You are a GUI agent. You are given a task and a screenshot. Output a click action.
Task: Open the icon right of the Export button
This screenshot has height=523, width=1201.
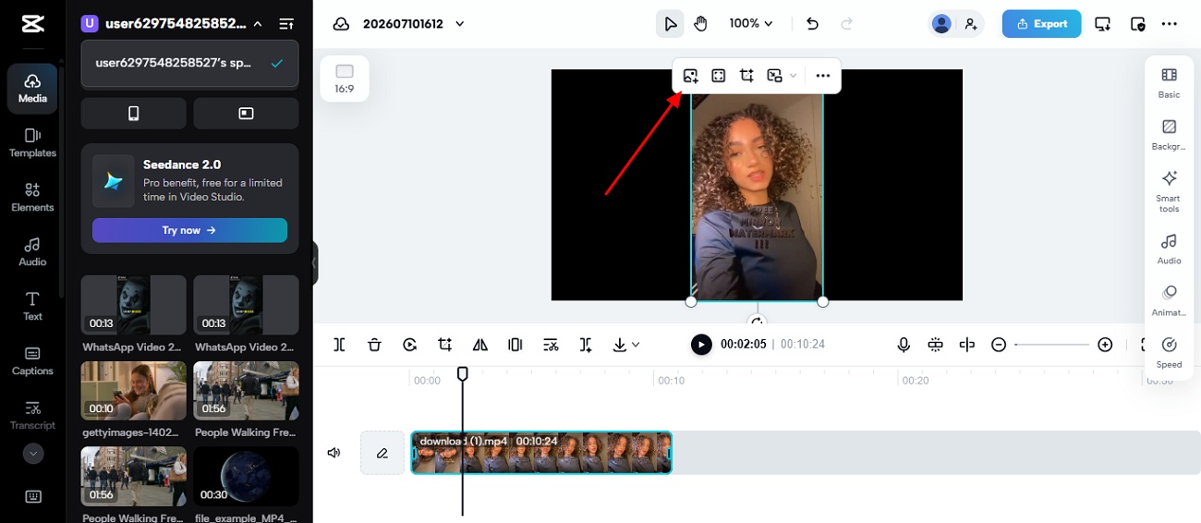[1102, 24]
